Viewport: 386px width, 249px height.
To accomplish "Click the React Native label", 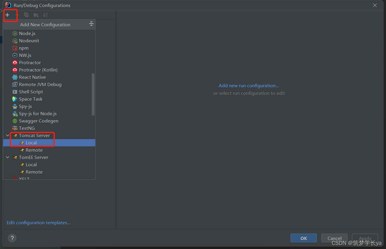I will (32, 77).
